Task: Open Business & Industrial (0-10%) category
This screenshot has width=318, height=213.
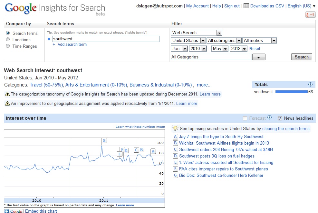Action: pos(161,85)
